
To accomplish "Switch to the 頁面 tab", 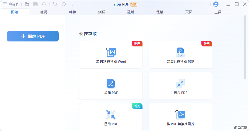I will [x=189, y=12].
